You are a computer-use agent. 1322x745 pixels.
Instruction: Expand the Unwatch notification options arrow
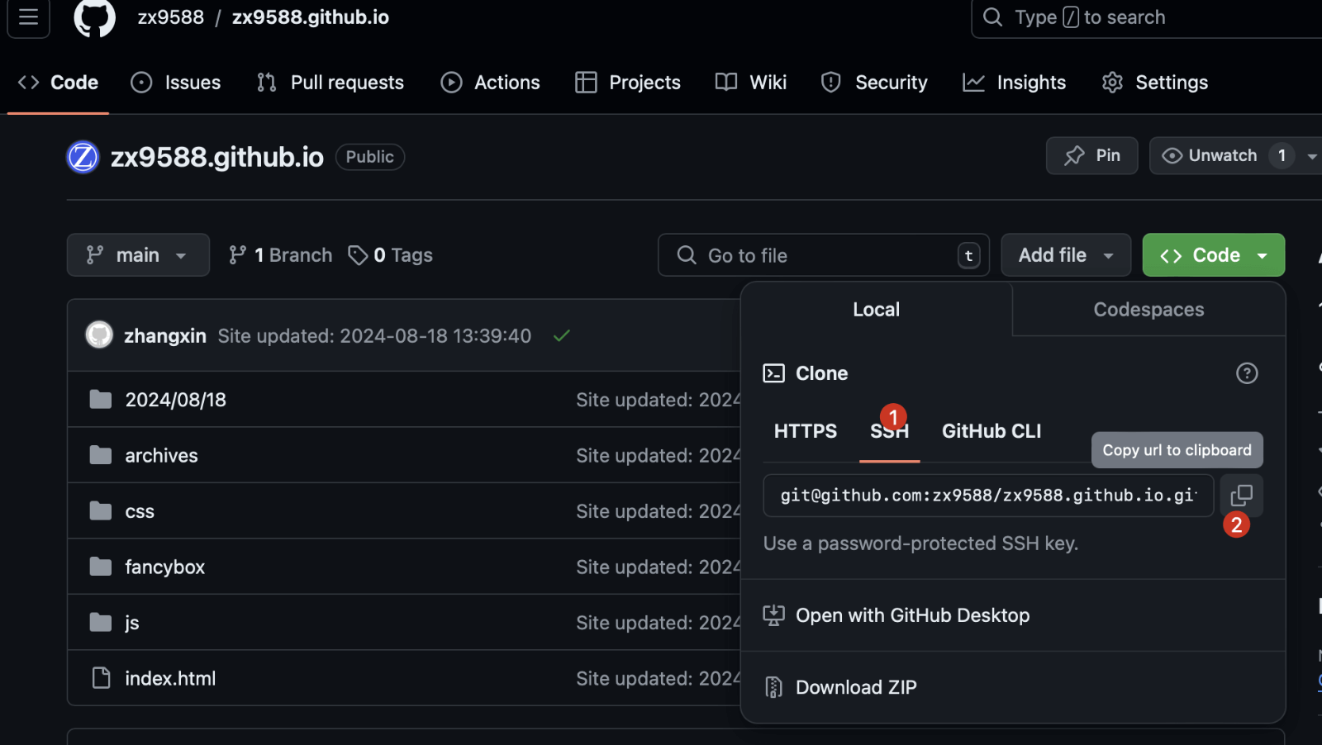click(1311, 156)
